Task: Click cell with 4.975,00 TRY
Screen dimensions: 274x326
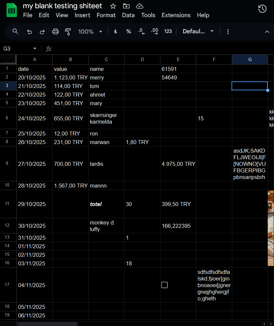Action: click(178, 163)
